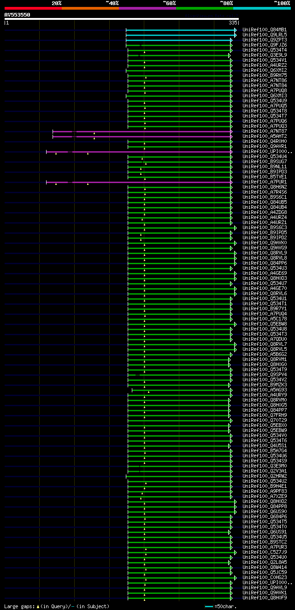Click the cyan arrowhead ending the Q9LRL5 bar
The width and height of the screenshot is (295, 610).
coord(235,35)
